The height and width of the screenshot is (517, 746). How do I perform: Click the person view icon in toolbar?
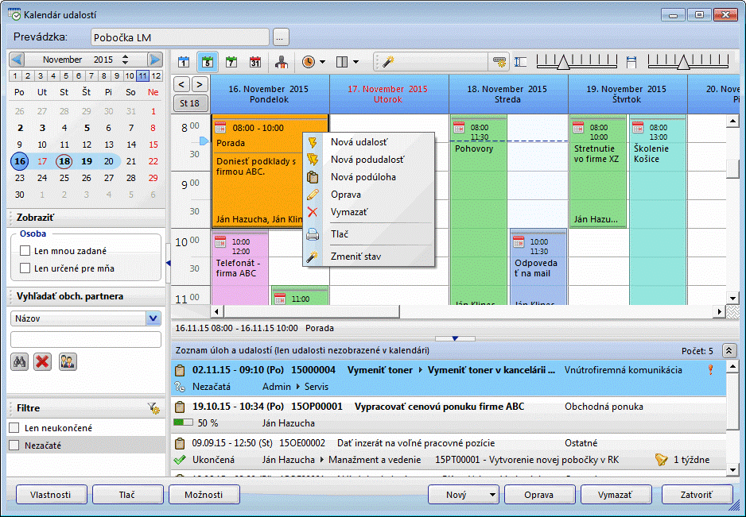click(282, 62)
